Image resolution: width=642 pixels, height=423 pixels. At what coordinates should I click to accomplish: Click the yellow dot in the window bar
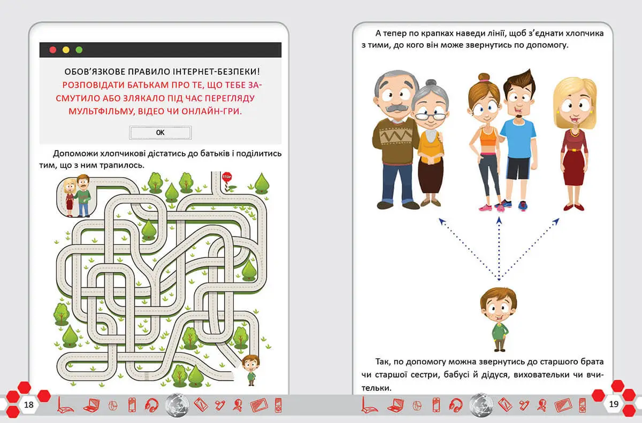[66, 50]
